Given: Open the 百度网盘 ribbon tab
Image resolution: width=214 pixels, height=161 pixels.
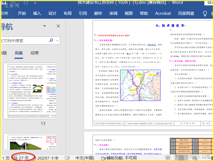Looking at the screenshot, I should 186,13.
